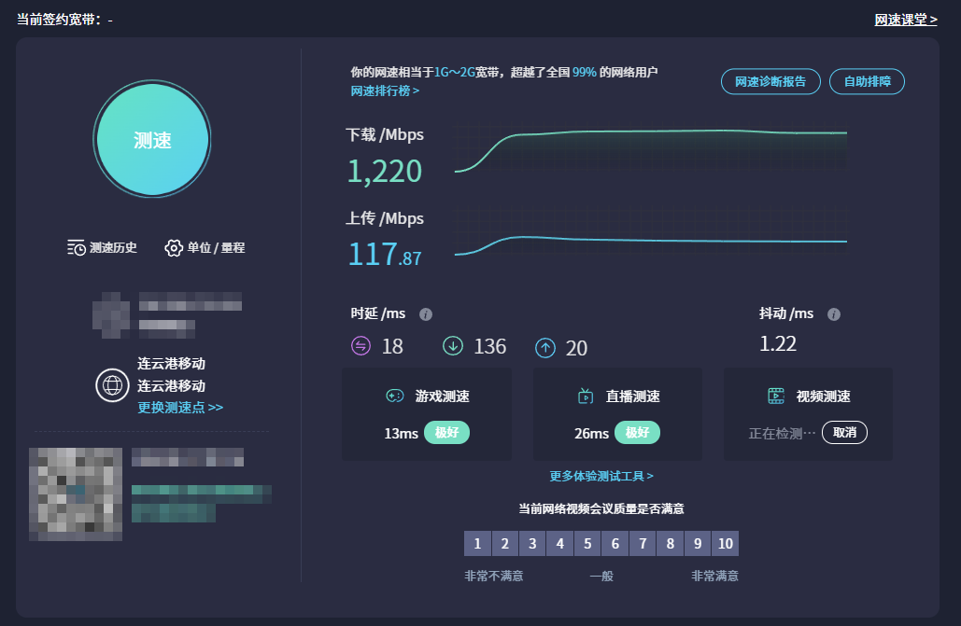Open the info icon beside 抖动 /ms

(x=833, y=314)
